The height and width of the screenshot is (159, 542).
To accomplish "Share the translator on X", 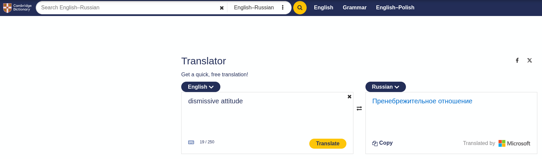I will click(530, 60).
